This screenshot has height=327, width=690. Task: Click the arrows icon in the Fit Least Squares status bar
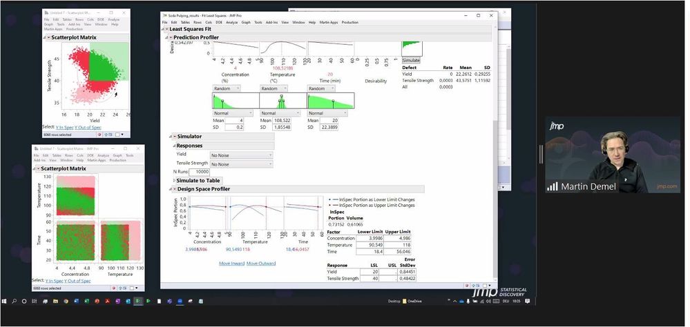click(x=474, y=285)
